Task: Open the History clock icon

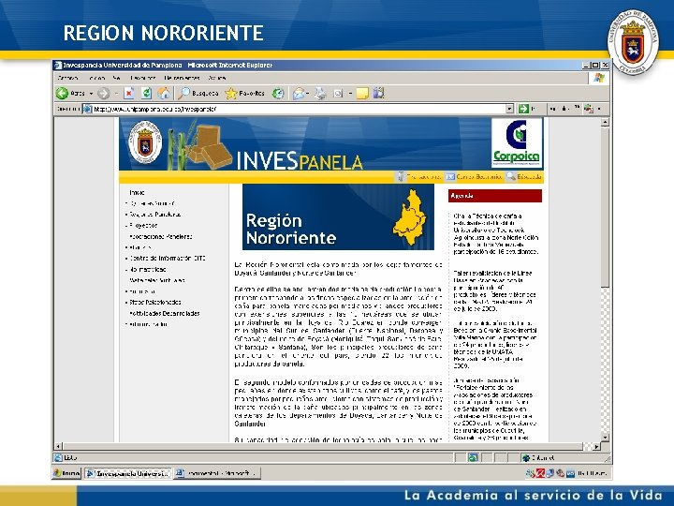Action: tap(278, 93)
